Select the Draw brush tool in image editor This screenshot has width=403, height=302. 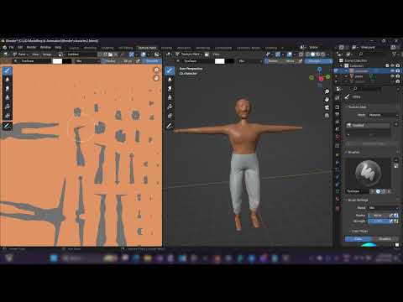pyautogui.click(x=8, y=70)
